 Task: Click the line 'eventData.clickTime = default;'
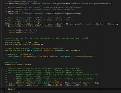pyautogui.click(x=22, y=32)
